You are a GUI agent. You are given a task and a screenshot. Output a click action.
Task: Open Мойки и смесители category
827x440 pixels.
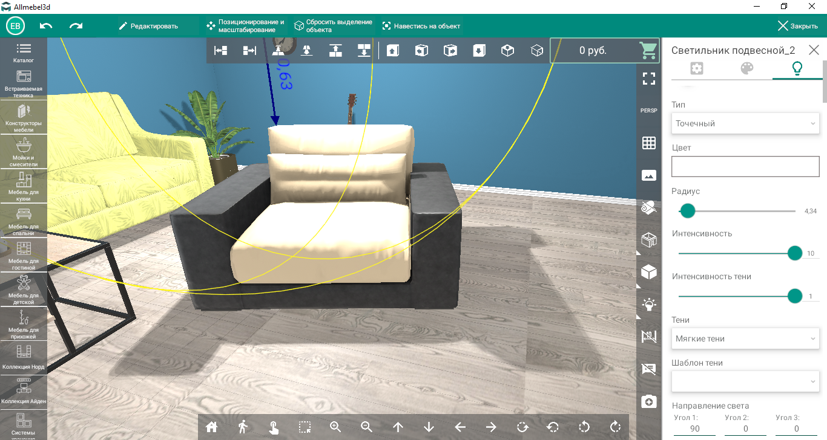(x=24, y=153)
